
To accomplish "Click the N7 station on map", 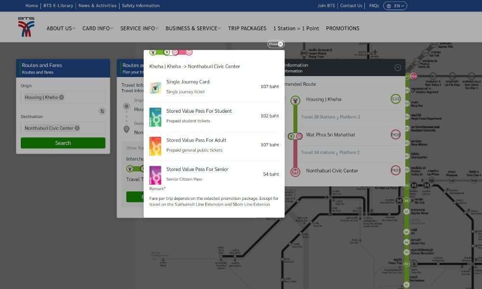I will click(x=406, y=211).
